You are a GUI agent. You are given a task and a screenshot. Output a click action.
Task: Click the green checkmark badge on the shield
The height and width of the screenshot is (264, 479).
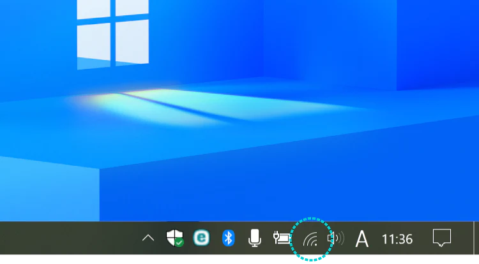click(x=179, y=242)
